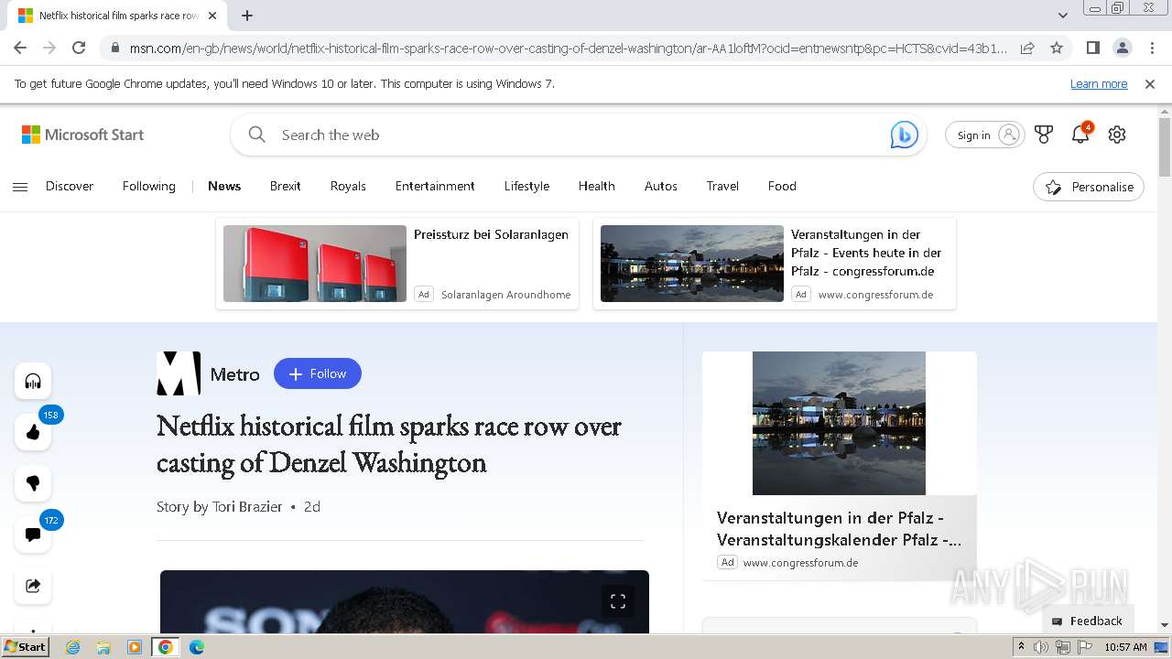The width and height of the screenshot is (1172, 659).
Task: Click the taskbar clock
Action: (1125, 647)
